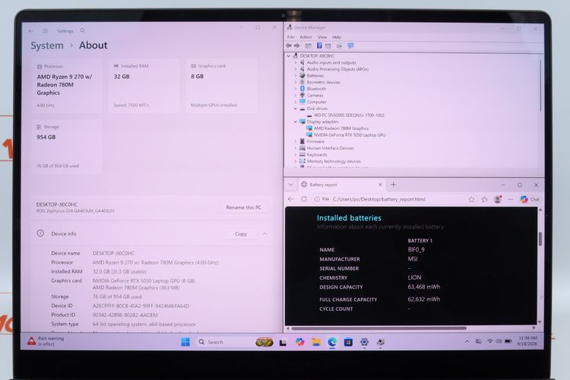Click the Scan for hardware changes toolbar icon
This screenshot has height=380, width=570.
(x=350, y=46)
